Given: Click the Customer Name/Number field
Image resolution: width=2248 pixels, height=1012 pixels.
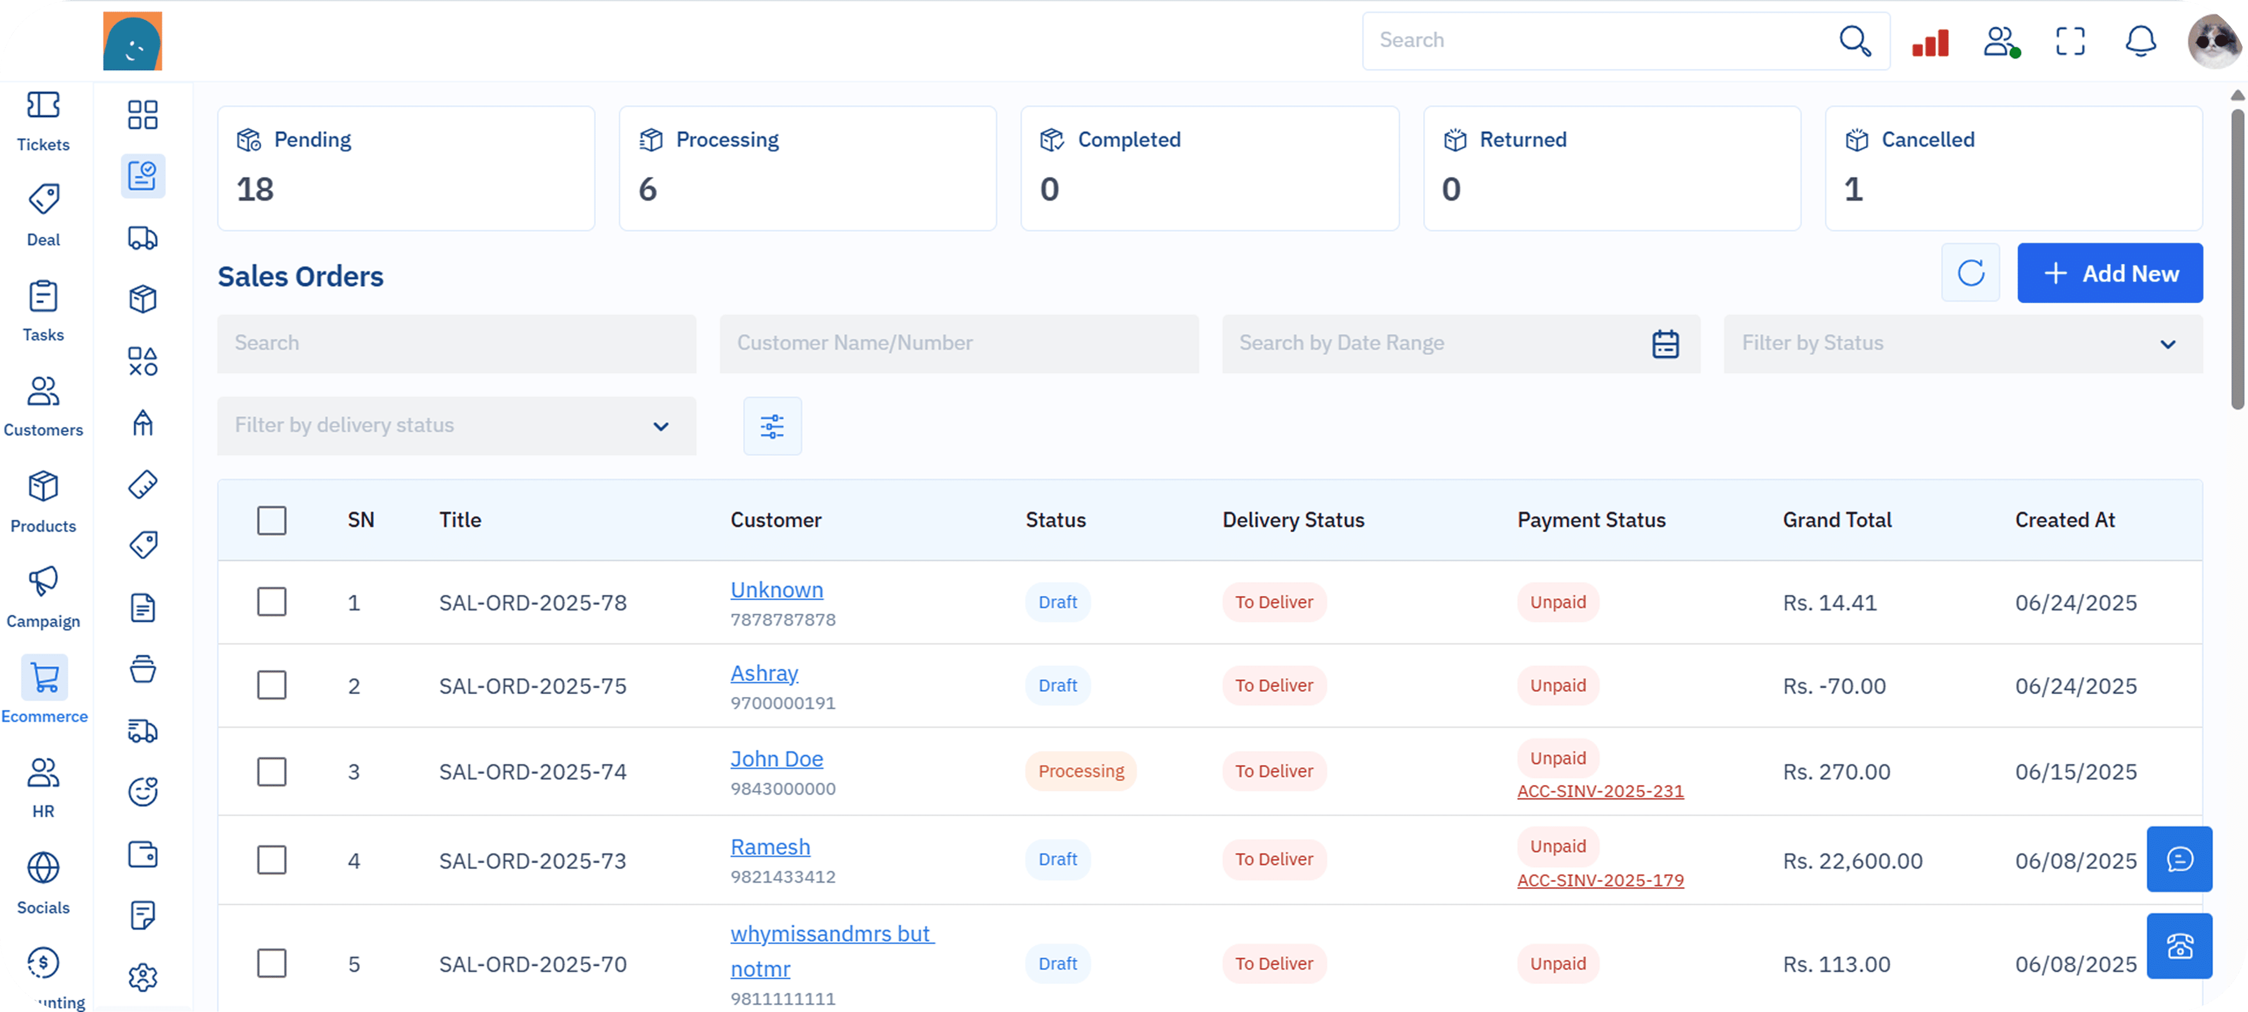Looking at the screenshot, I should 958,344.
